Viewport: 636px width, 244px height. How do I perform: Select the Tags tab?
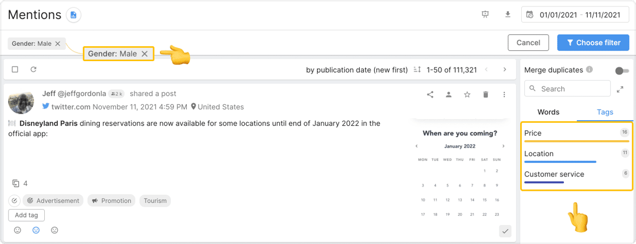point(605,112)
